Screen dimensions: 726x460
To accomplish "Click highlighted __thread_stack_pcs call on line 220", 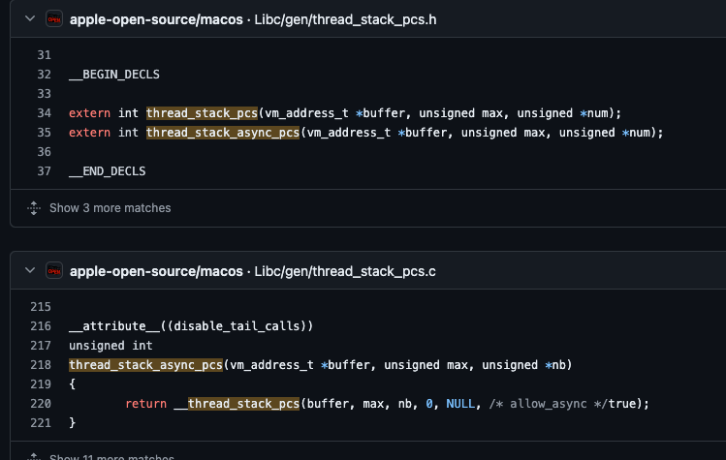I will pos(243,404).
